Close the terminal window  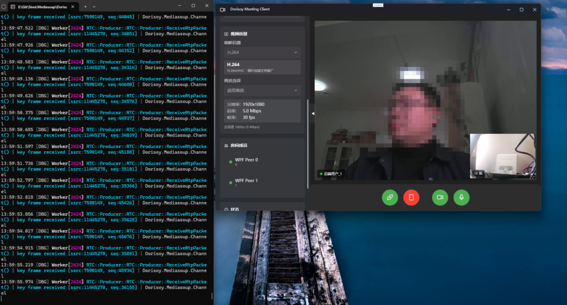coord(207,5)
